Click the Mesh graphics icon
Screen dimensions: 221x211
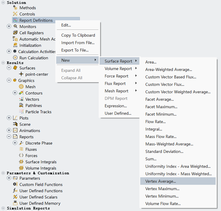pyautogui.click(x=21, y=87)
